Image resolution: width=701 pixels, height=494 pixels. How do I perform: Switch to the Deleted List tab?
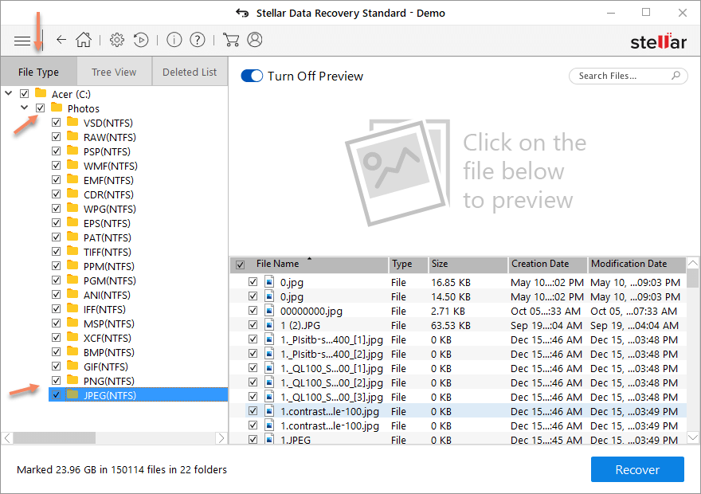point(190,72)
